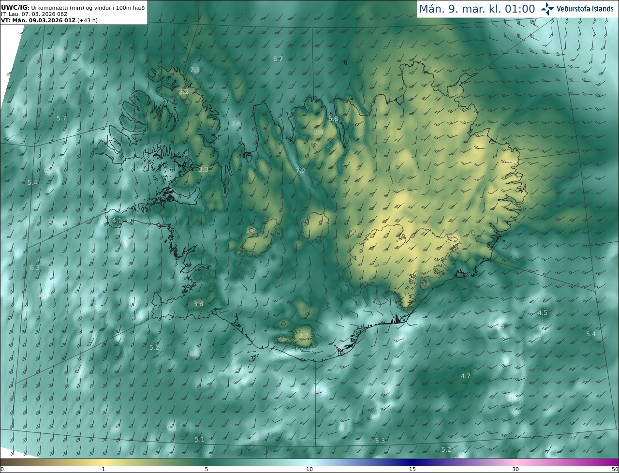Click the 2.7 value near the south coast

tap(304, 336)
